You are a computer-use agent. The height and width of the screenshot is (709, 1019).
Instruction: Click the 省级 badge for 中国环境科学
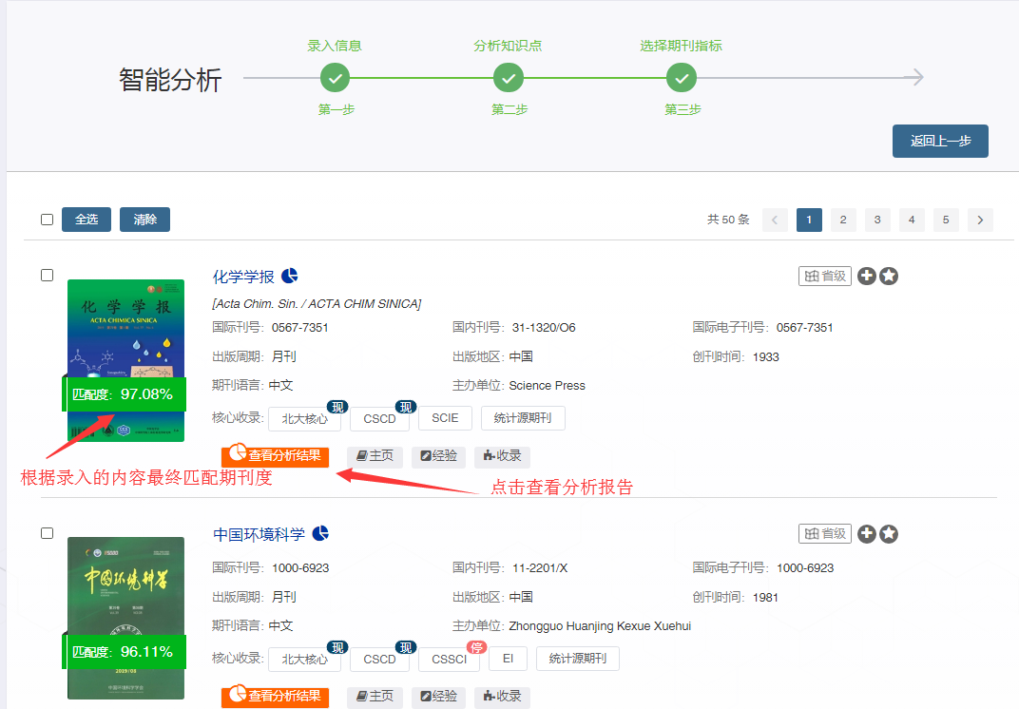[824, 534]
